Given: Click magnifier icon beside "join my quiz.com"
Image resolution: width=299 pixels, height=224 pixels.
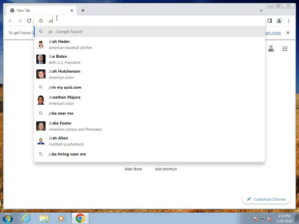Looking at the screenshot, I should coord(41,87).
